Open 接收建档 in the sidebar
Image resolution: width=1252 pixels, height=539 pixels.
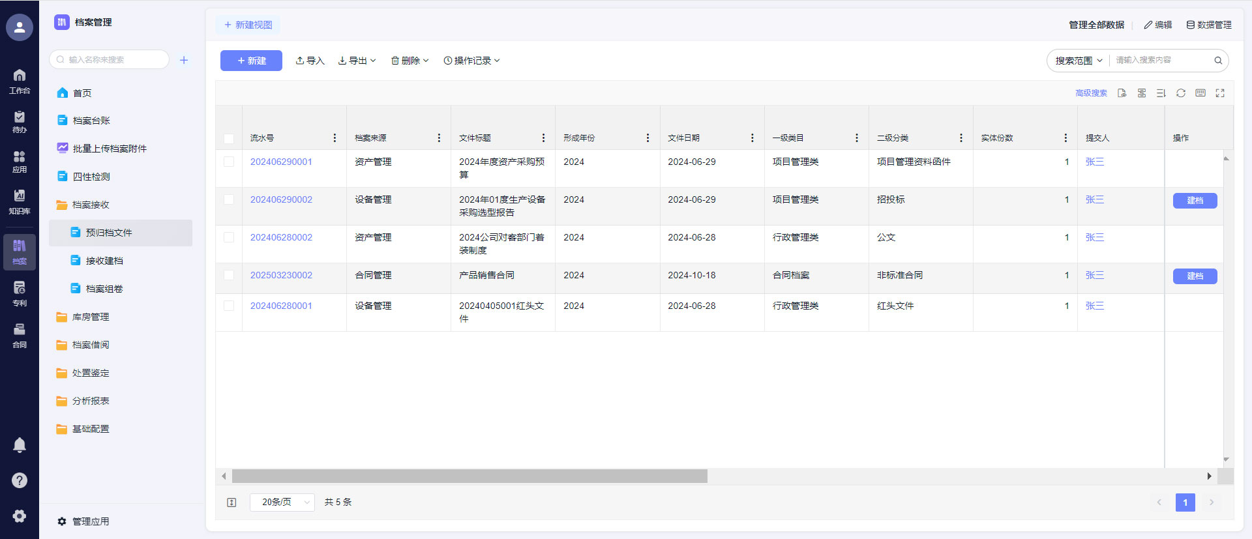pyautogui.click(x=104, y=261)
